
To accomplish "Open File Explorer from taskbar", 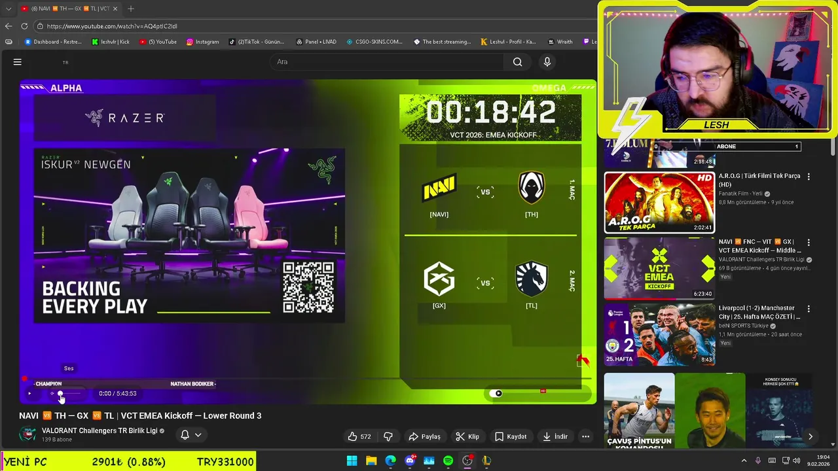I will pos(371,461).
